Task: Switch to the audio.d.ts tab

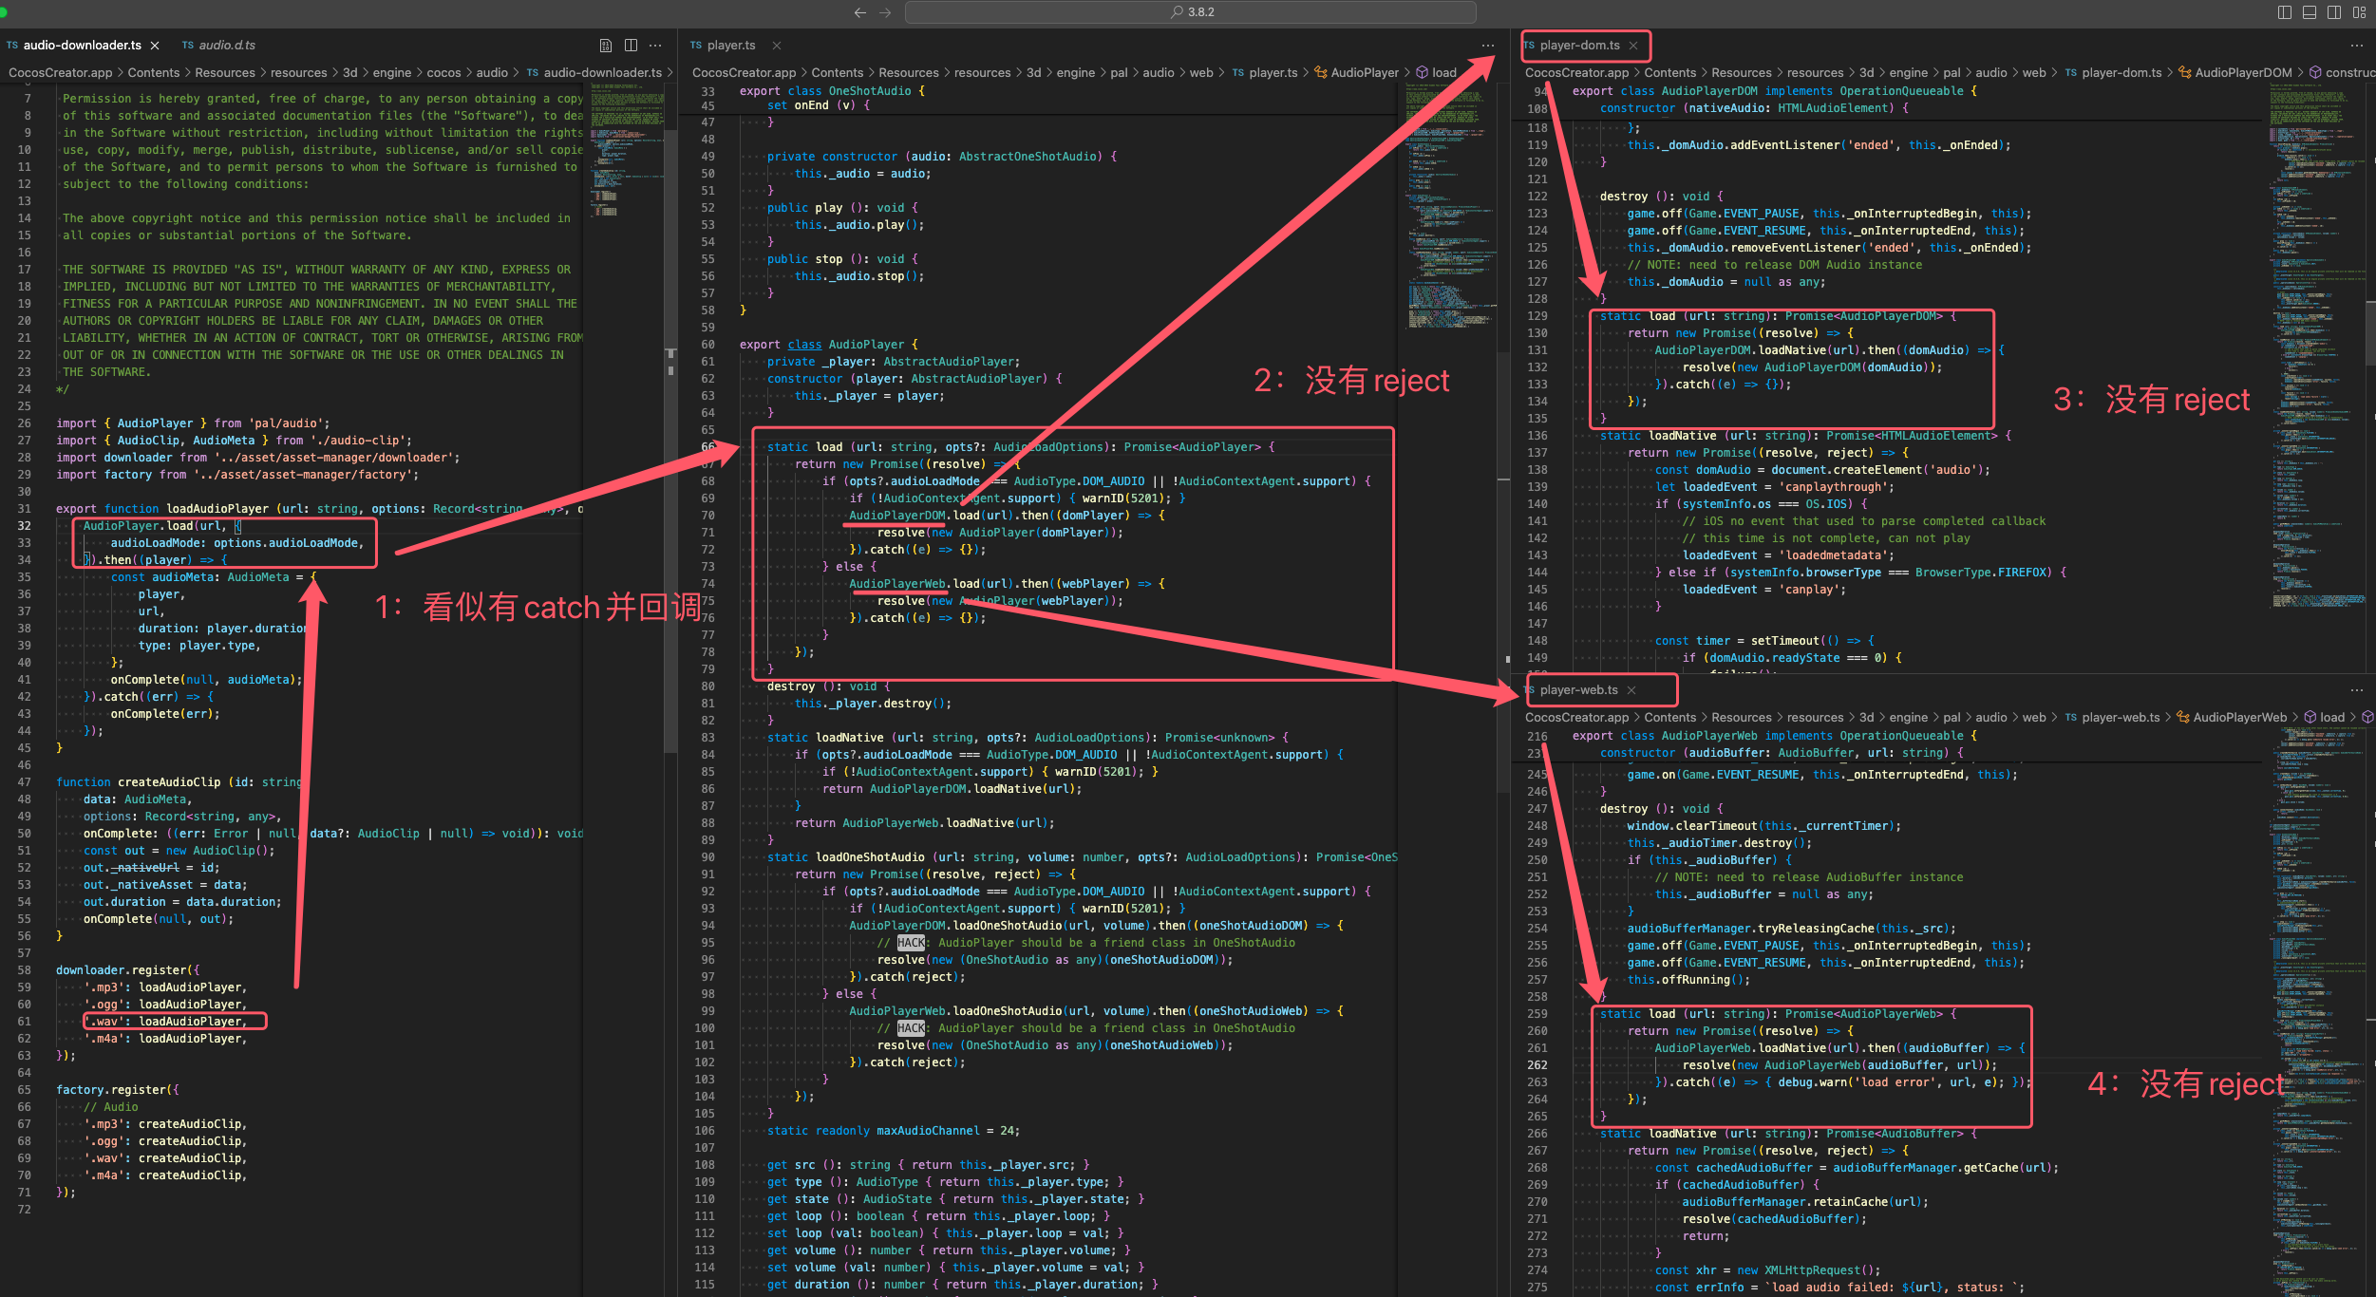Action: pos(226,46)
